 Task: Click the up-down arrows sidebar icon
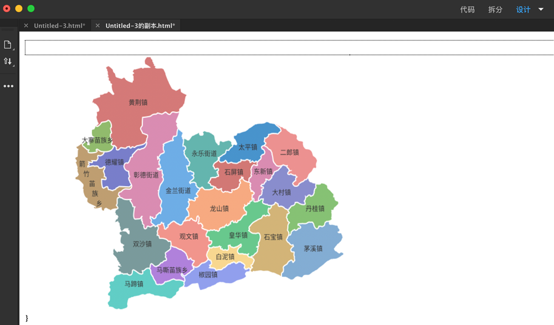(8, 61)
